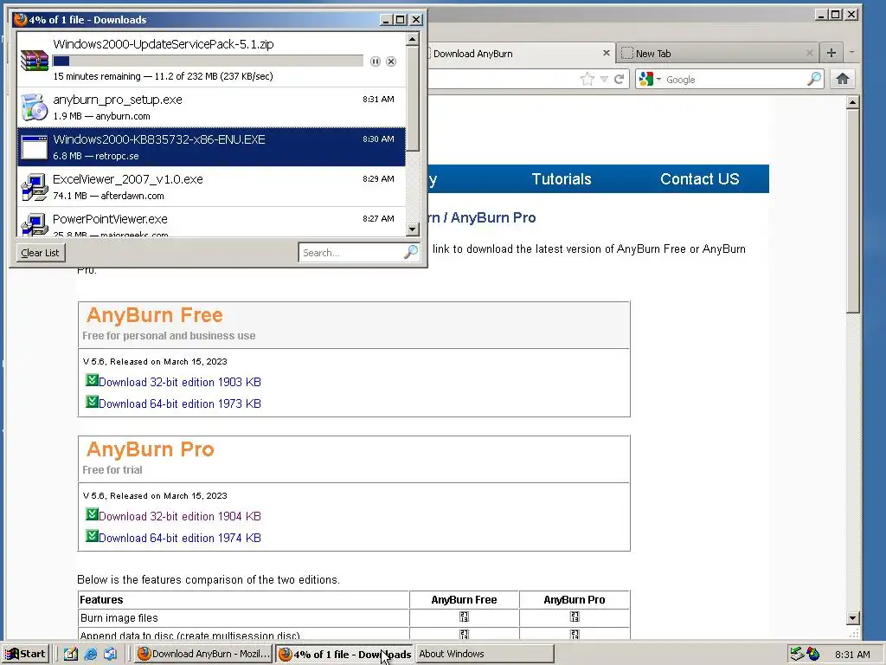Select the Windows2000-KB835732-x86-ENU.EXE row
Viewport: 886px width, 665px height.
tap(211, 147)
